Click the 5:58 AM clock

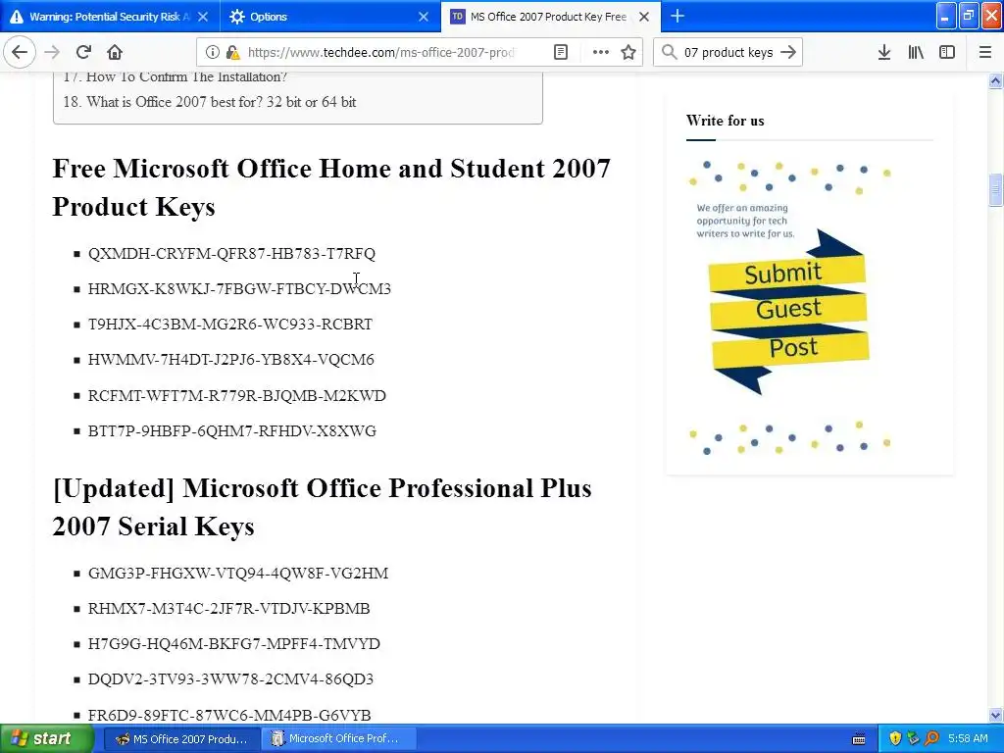pos(968,738)
